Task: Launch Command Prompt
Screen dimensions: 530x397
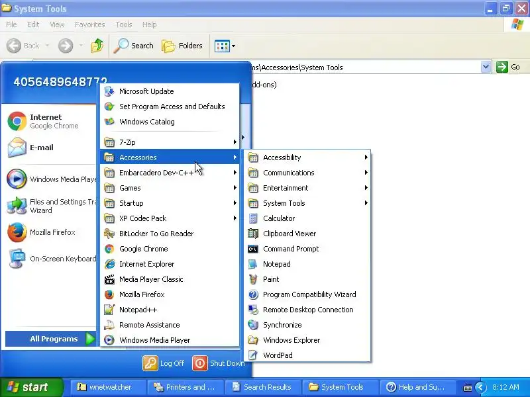Action: coord(307,249)
